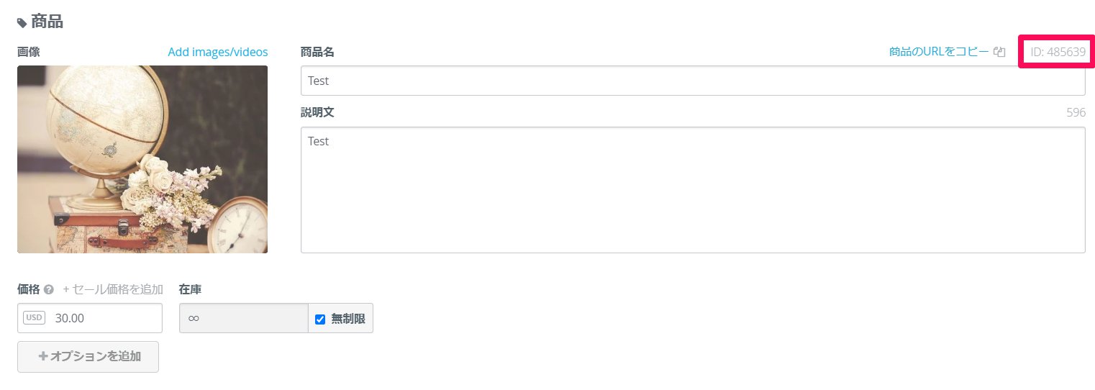Open the question mark help icon beside 価格
1095x390 pixels.
(x=49, y=289)
